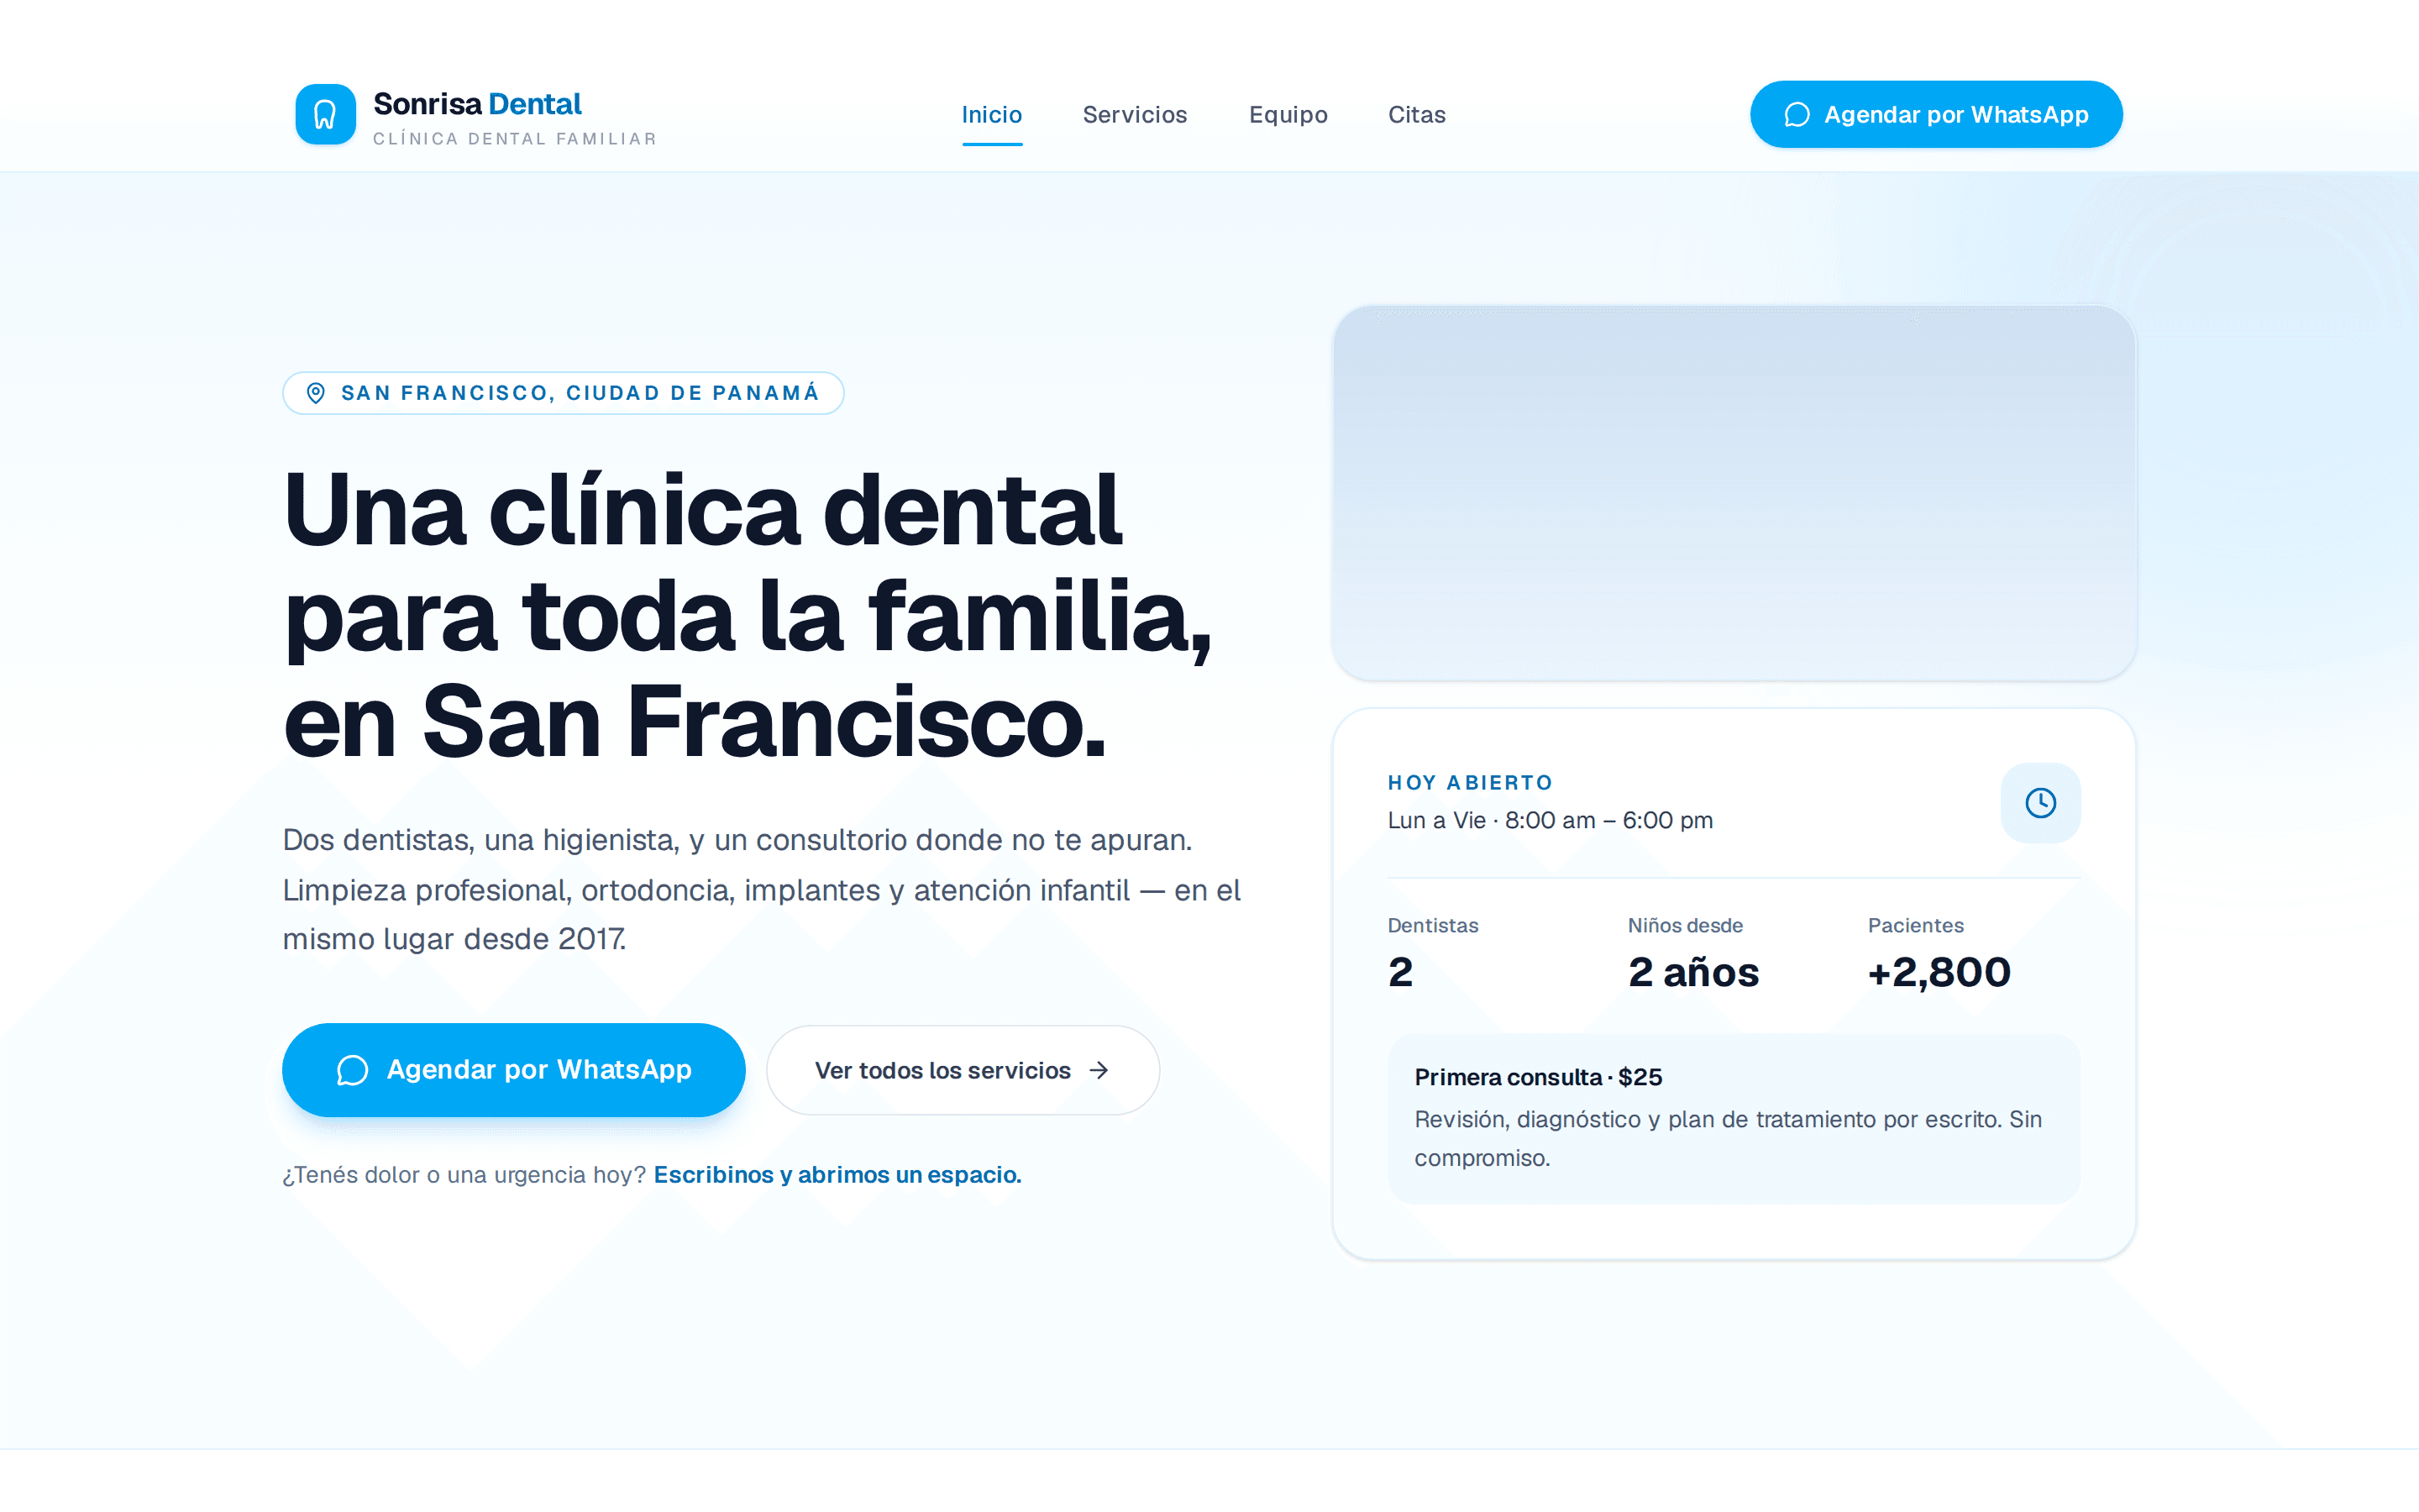Screen dimensions: 2419x1512
Task: Click the Dentistas value 2
Action: [x=1400, y=972]
